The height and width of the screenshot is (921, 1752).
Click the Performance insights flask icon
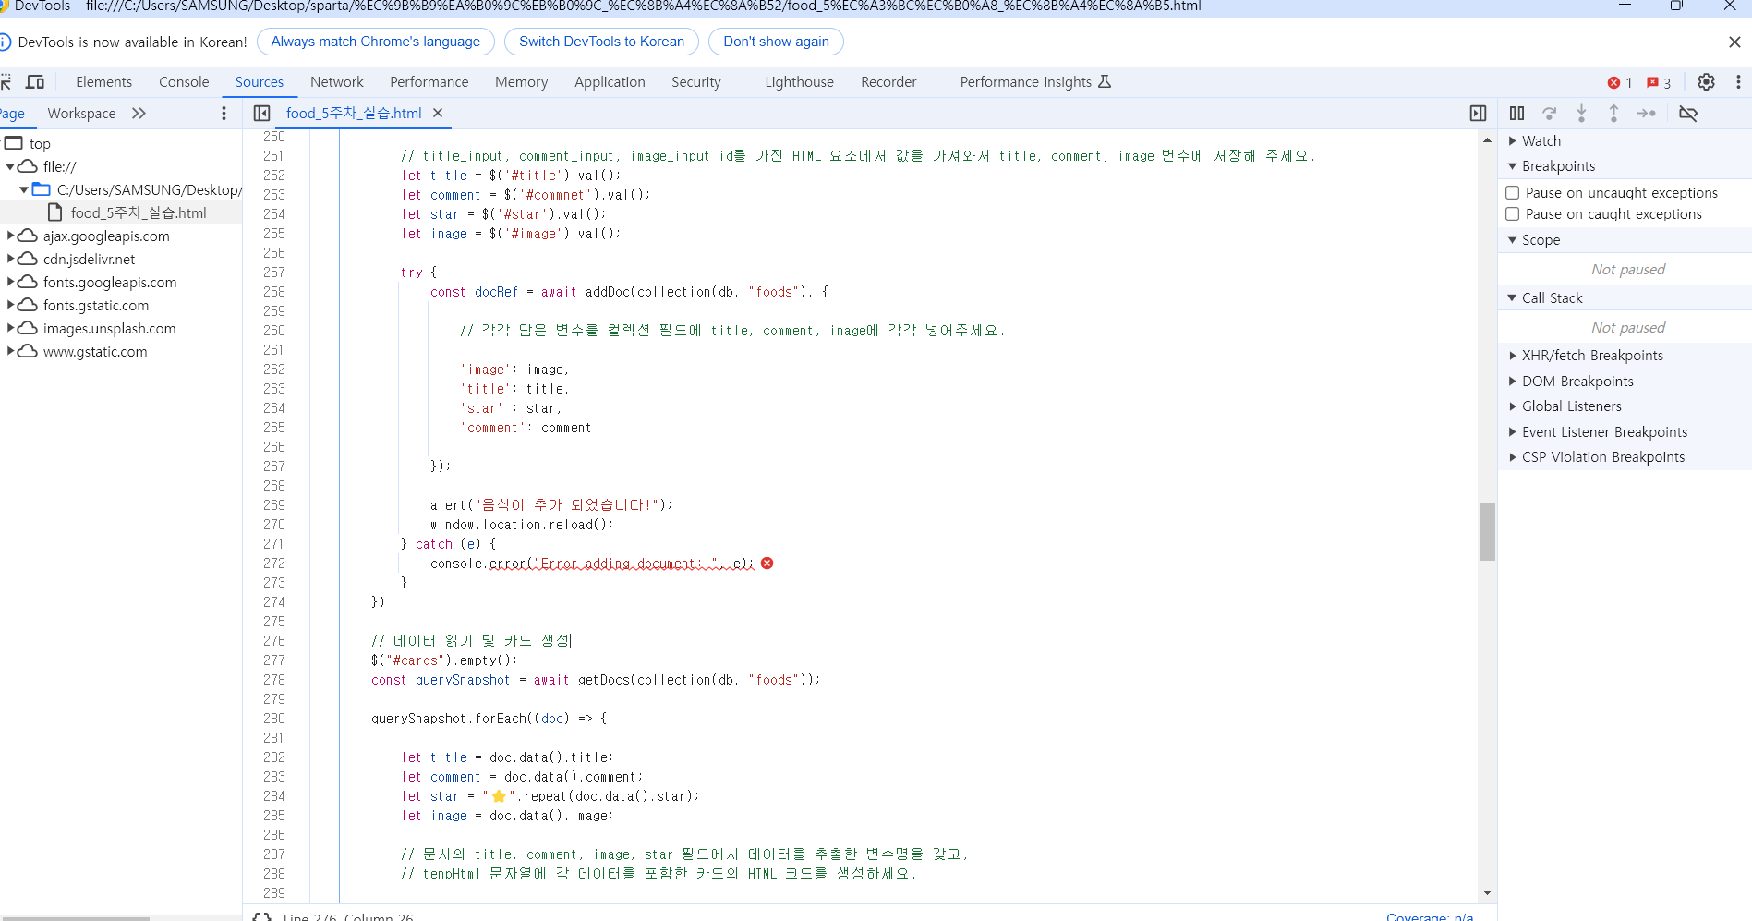click(1105, 81)
